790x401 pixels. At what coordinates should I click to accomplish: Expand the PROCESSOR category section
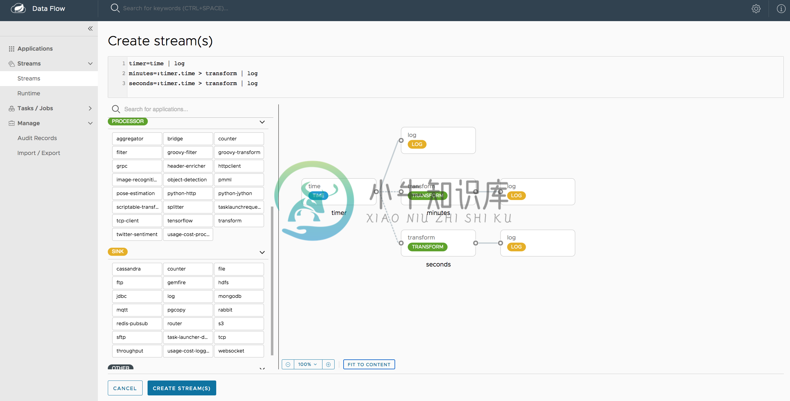261,122
